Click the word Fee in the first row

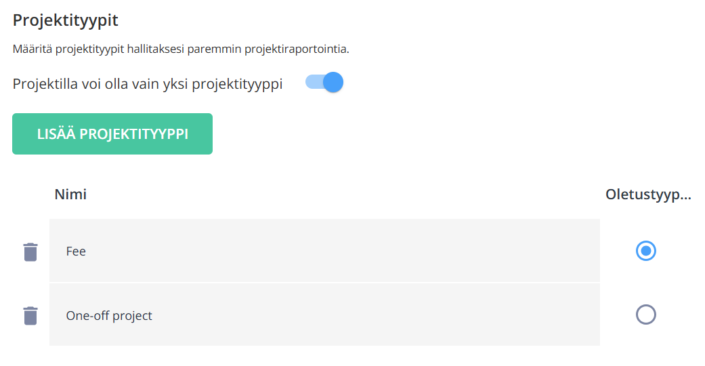(x=76, y=251)
